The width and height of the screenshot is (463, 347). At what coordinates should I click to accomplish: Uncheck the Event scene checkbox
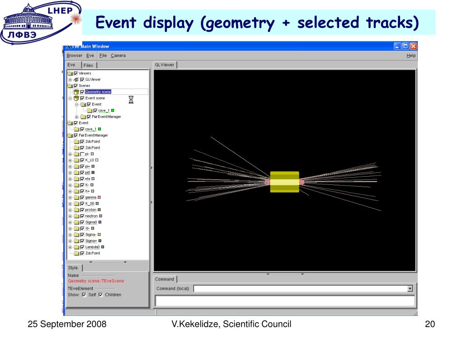click(82, 98)
